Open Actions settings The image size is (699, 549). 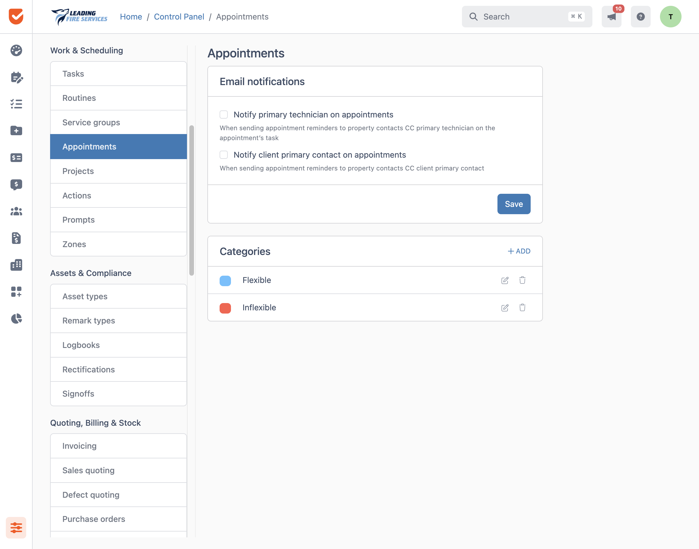(x=119, y=196)
